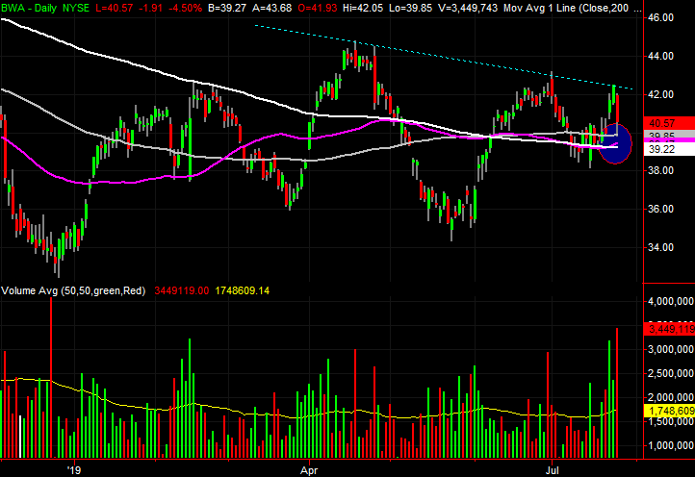Click the -4.50% change value
The height and width of the screenshot is (477, 695).
click(x=185, y=8)
